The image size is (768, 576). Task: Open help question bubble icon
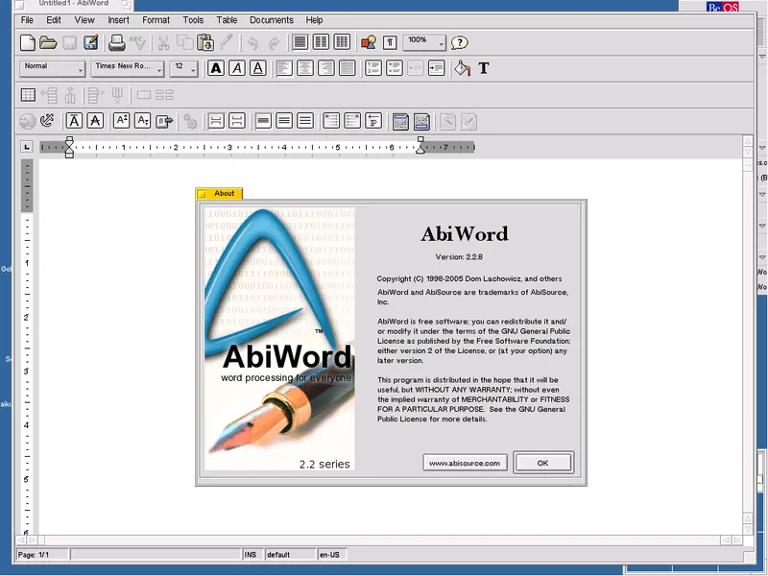[459, 42]
